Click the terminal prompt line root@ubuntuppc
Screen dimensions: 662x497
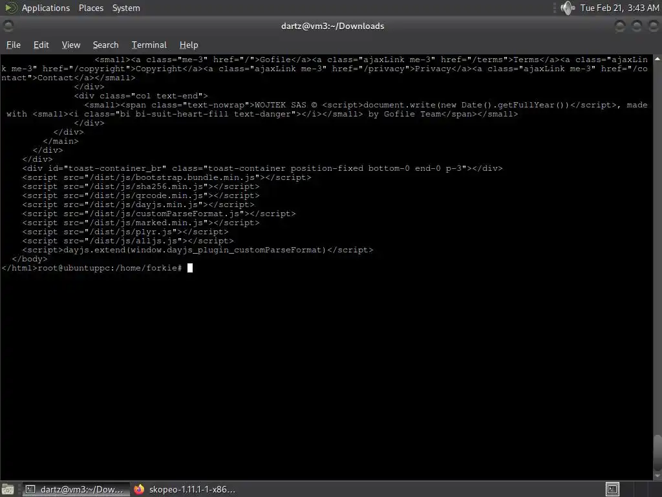(110, 268)
